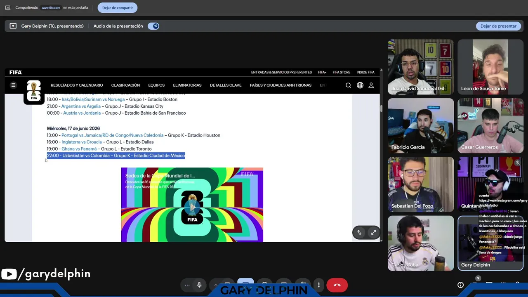
Task: Open FIFA Store link
Action: point(342,72)
